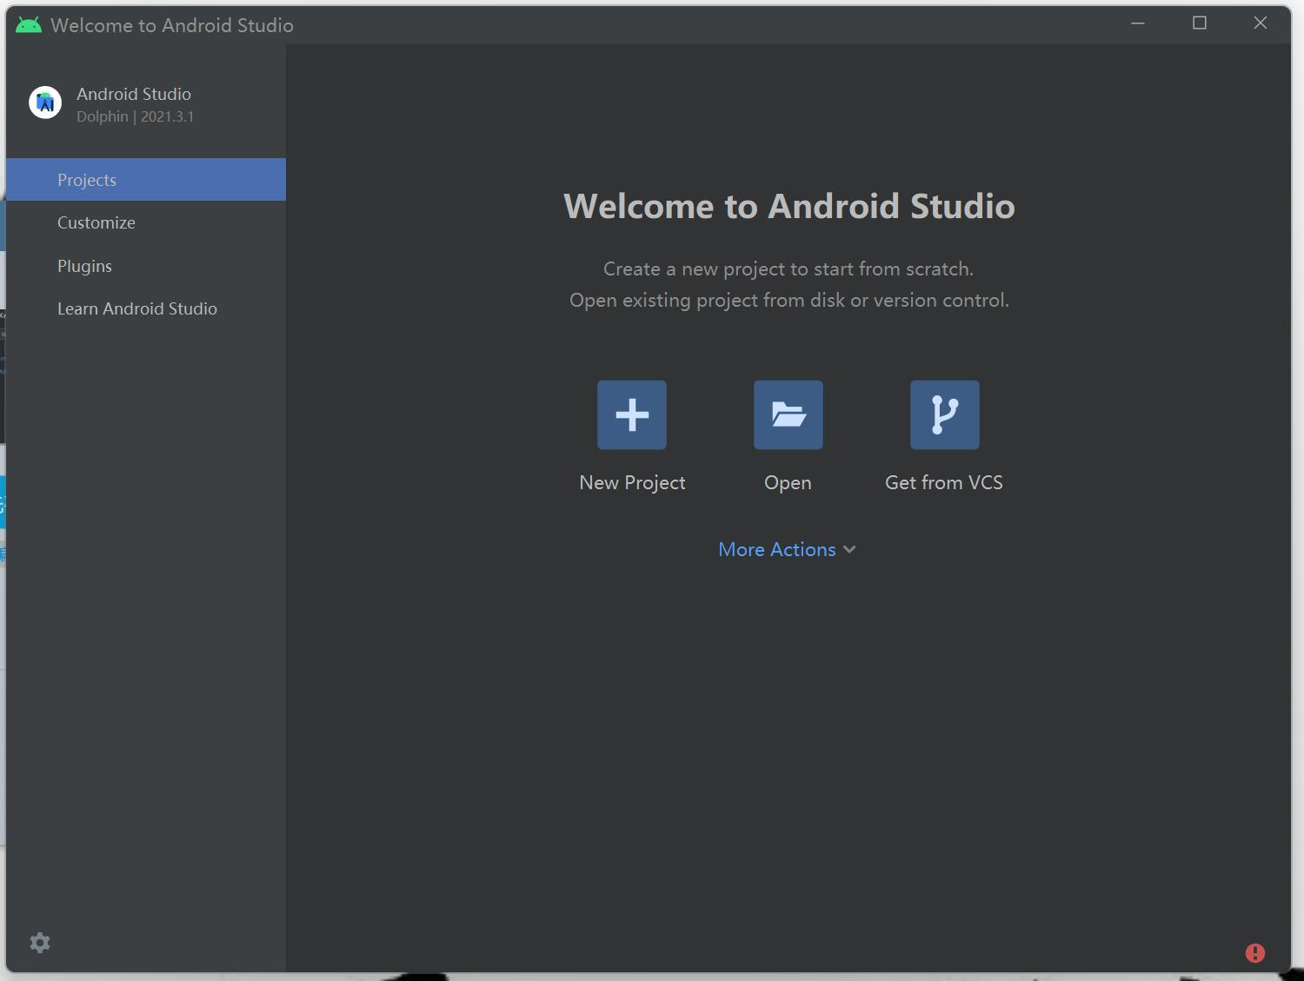Expand the More Actions dropdown

click(x=788, y=549)
